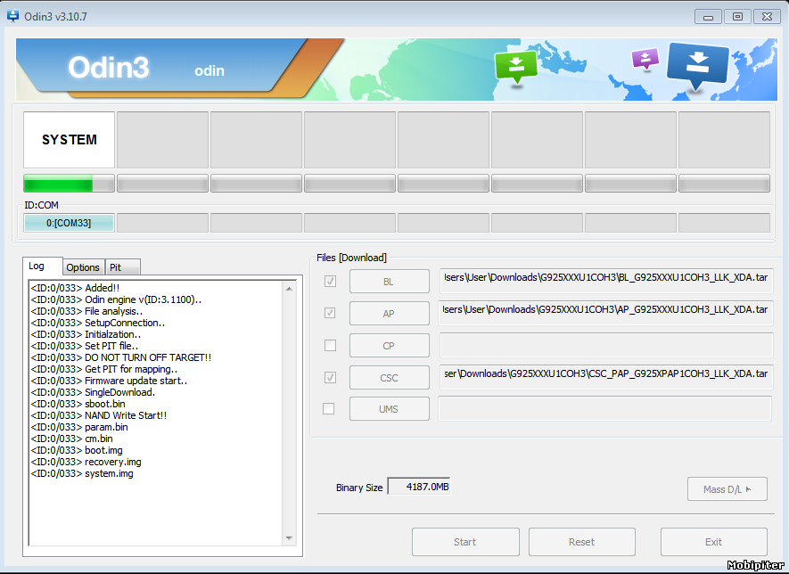Click log line 'boot.img'
This screenshot has width=789, height=574.
(x=77, y=450)
